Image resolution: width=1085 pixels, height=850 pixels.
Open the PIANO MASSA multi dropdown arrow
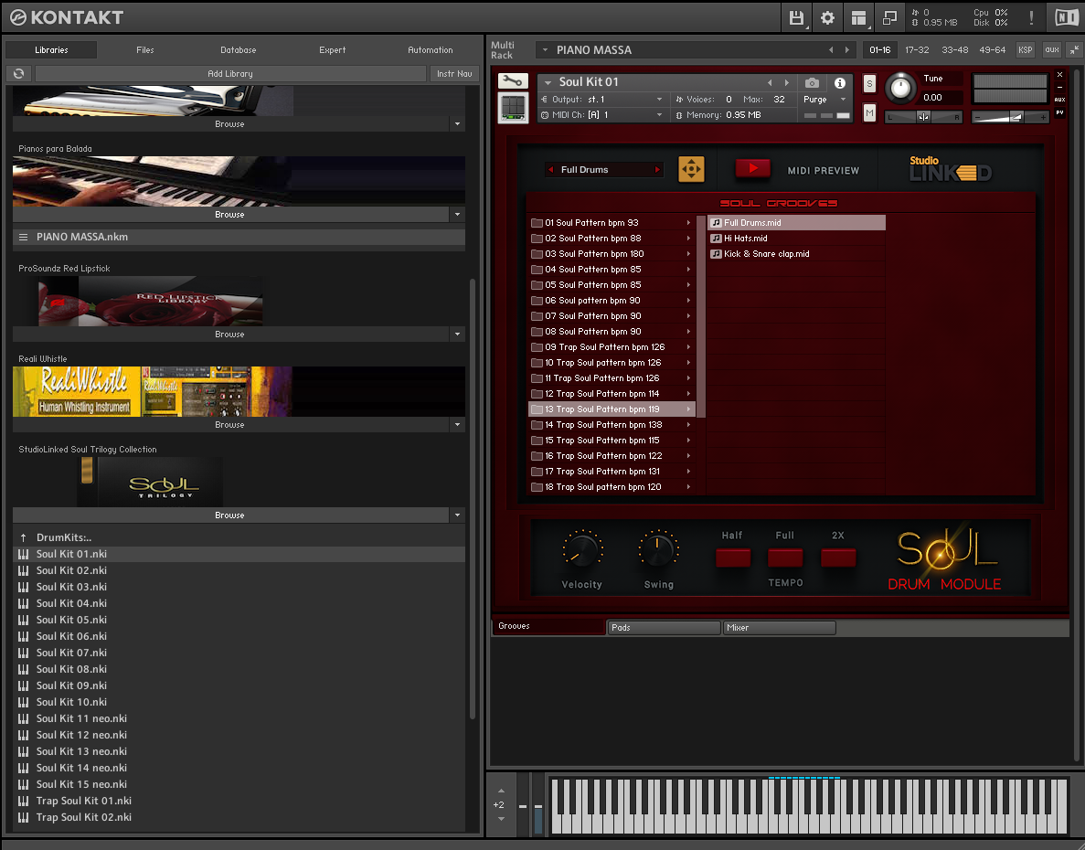tap(546, 49)
